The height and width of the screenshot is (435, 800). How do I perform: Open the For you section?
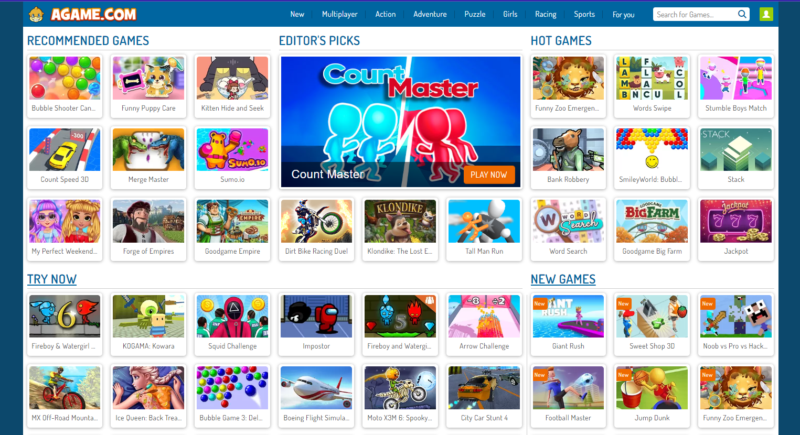623,15
